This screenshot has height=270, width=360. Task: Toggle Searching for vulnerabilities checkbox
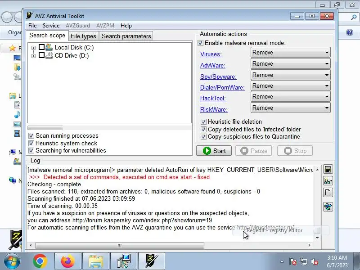point(31,151)
